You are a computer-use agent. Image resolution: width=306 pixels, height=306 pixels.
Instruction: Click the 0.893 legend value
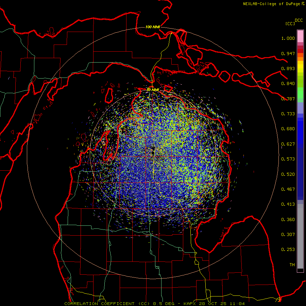click(x=288, y=68)
